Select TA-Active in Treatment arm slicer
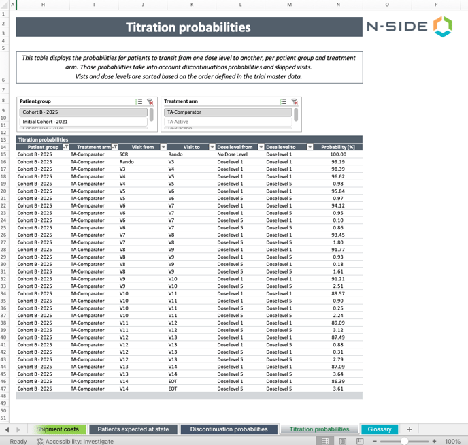The width and height of the screenshot is (468, 445). pos(227,122)
